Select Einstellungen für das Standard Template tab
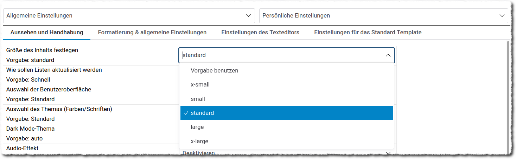The height and width of the screenshot is (159, 516). [x=368, y=33]
